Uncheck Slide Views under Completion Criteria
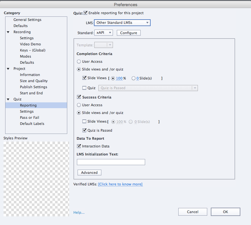This screenshot has height=225, width=251. 85,78
